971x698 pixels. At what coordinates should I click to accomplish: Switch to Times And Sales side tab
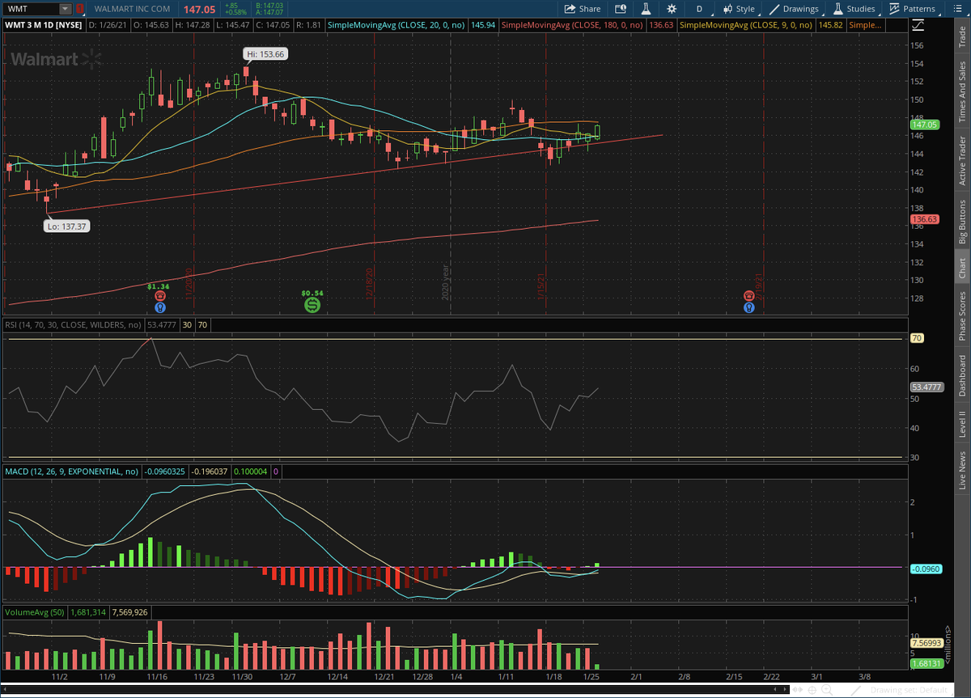click(962, 91)
